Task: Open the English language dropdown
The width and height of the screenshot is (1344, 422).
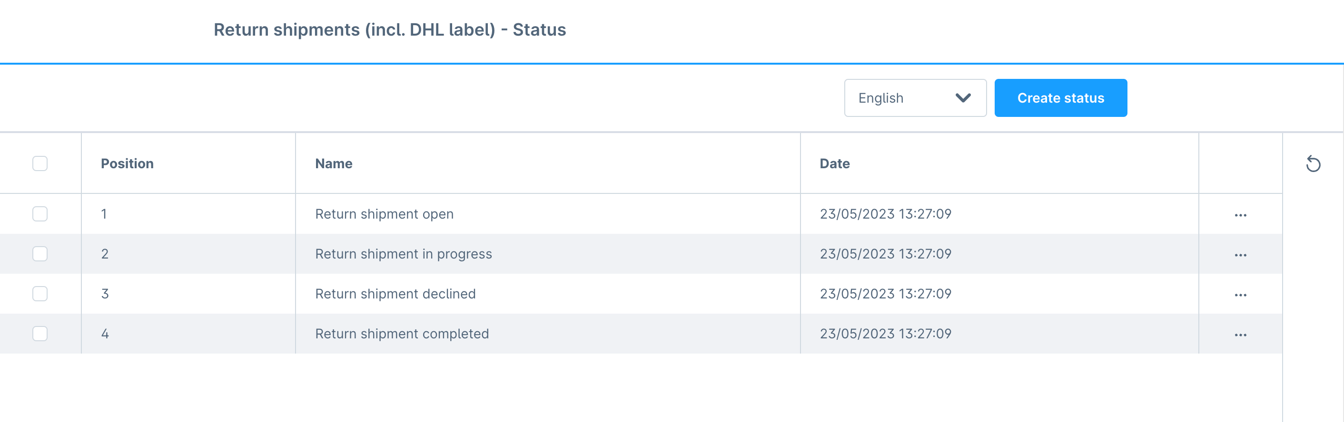Action: coord(915,98)
